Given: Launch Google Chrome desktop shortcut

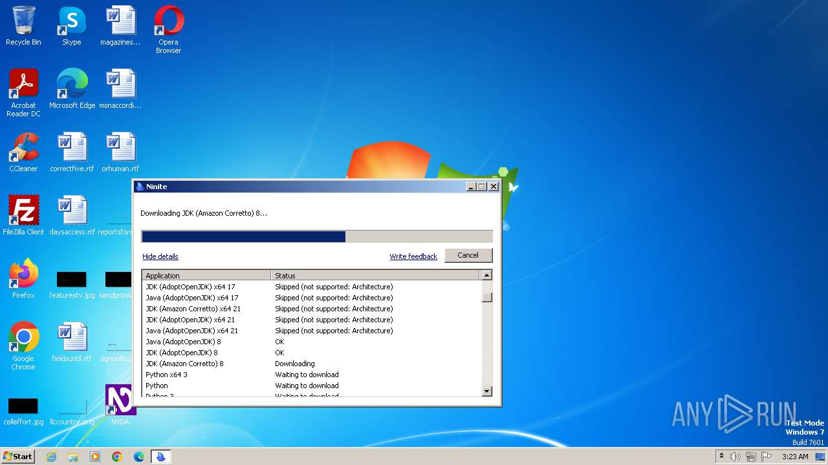Looking at the screenshot, I should pyautogui.click(x=23, y=346).
